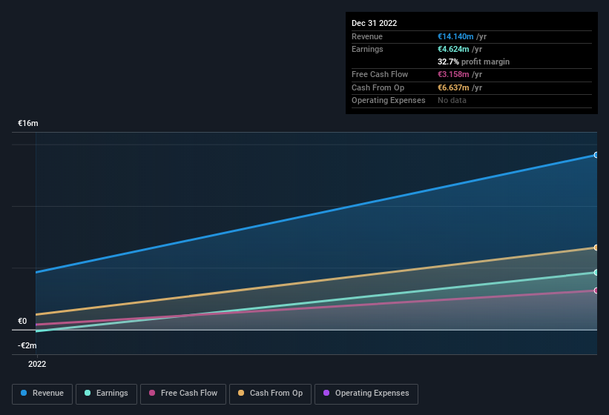
Task: Toggle Operating Expenses legend button
Action: (366, 394)
